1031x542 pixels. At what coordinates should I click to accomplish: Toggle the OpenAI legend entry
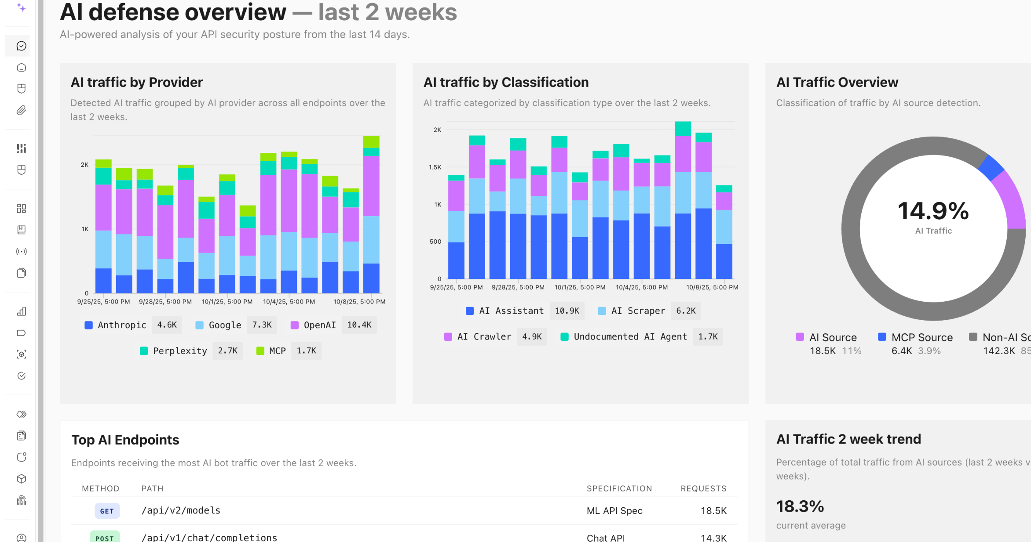tap(319, 325)
